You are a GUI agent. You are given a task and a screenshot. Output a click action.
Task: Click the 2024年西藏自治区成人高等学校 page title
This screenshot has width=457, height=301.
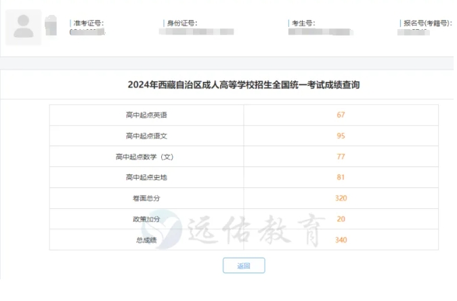click(244, 85)
